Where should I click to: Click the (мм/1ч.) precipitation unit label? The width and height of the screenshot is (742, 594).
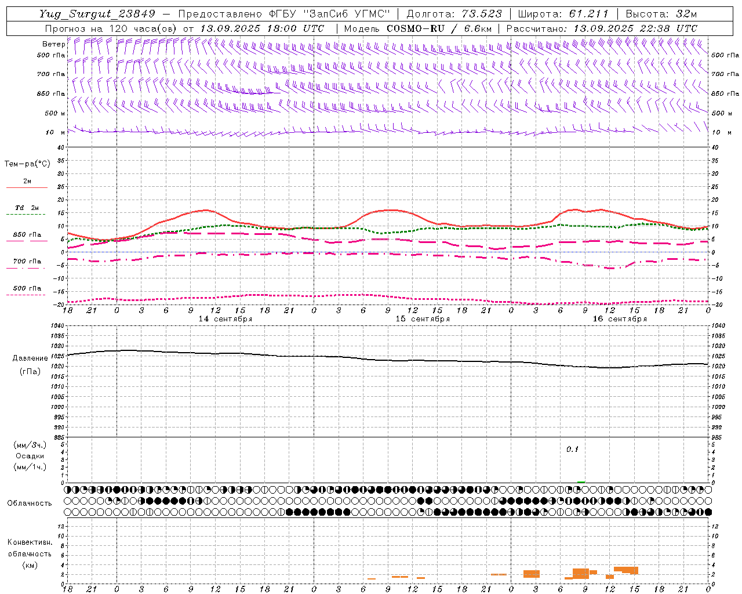[x=30, y=467]
